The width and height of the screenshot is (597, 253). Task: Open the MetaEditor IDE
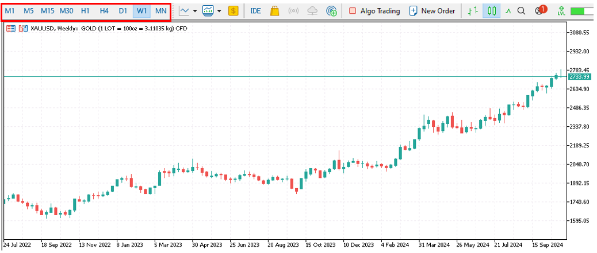click(255, 11)
